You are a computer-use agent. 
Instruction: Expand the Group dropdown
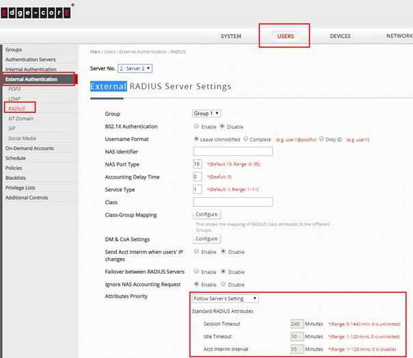206,114
